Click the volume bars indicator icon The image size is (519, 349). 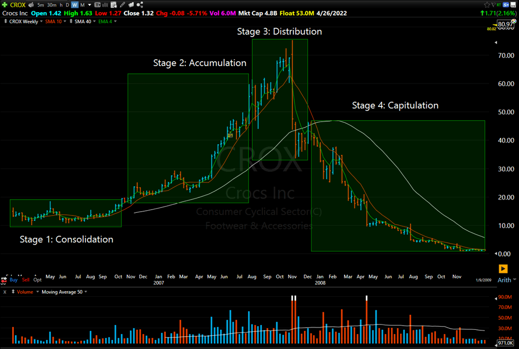click(x=105, y=5)
